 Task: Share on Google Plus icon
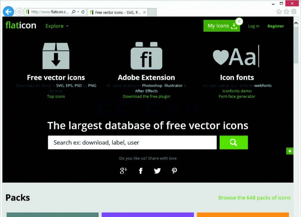pos(124,170)
